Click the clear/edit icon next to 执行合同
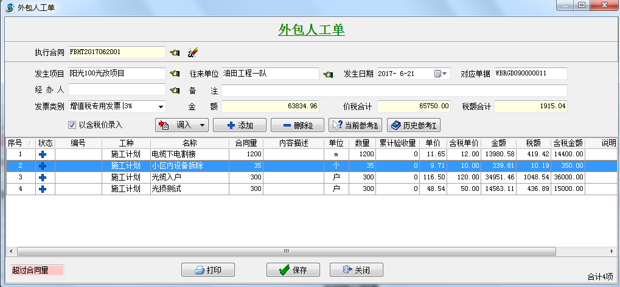620x287 pixels. coord(193,52)
